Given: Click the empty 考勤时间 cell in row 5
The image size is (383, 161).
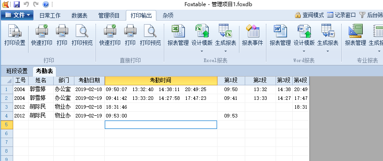Looking at the screenshot, I should point(161,124).
